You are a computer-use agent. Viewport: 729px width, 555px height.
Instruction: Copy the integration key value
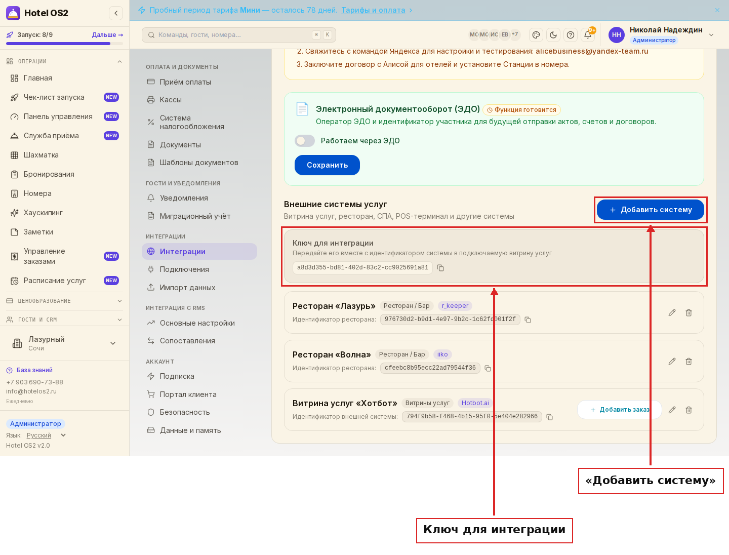tap(440, 268)
